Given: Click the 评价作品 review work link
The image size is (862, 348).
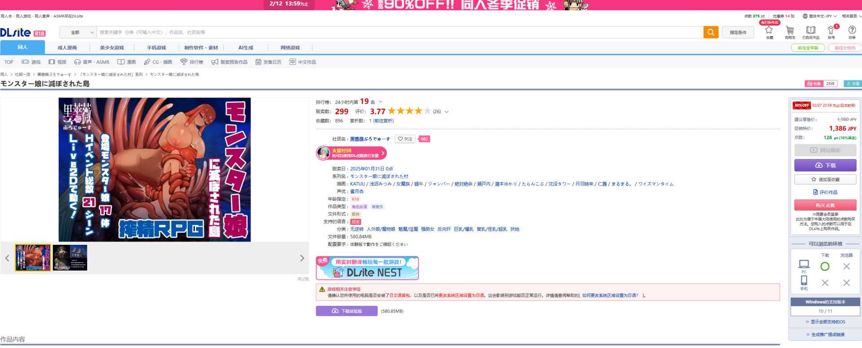Looking at the screenshot, I should click(x=825, y=192).
